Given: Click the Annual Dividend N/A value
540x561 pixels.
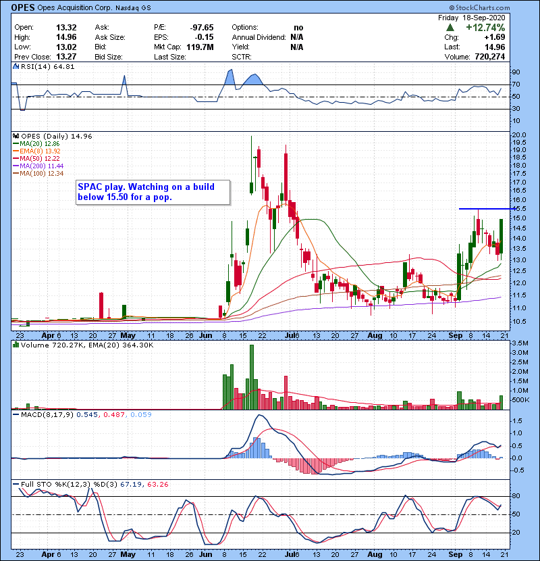Looking at the screenshot, I should 297,37.
